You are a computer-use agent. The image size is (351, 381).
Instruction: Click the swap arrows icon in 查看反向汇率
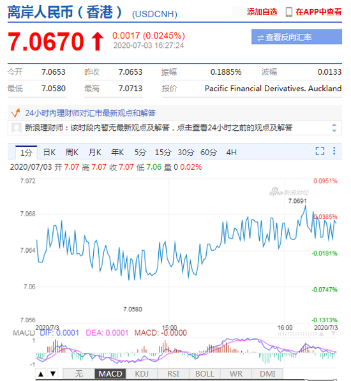pyautogui.click(x=260, y=38)
